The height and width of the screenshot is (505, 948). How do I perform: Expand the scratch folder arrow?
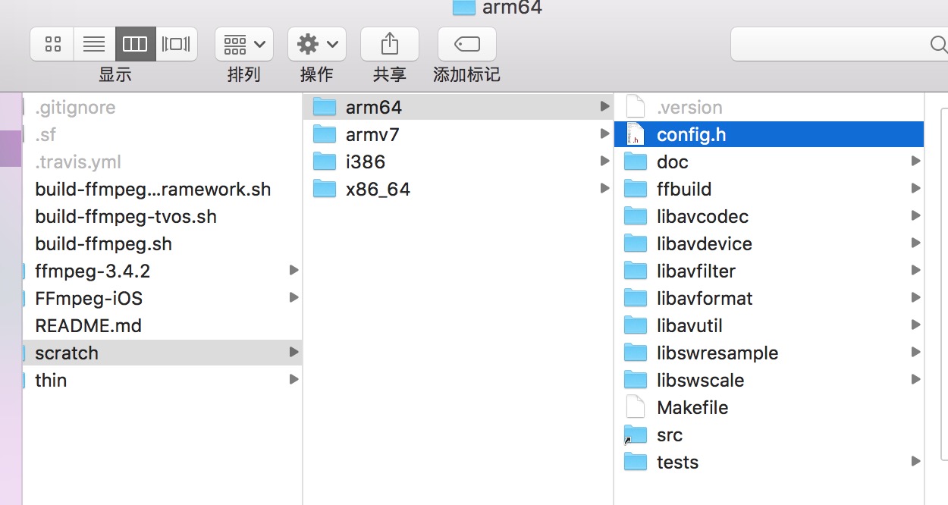coord(294,353)
